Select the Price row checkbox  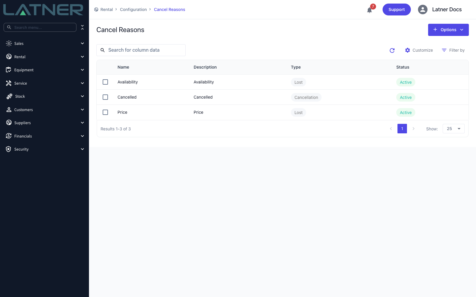[x=105, y=112]
